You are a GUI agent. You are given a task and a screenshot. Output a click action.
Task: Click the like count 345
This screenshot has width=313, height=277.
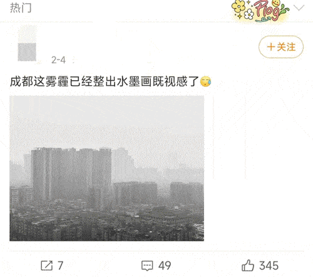pos(269,266)
